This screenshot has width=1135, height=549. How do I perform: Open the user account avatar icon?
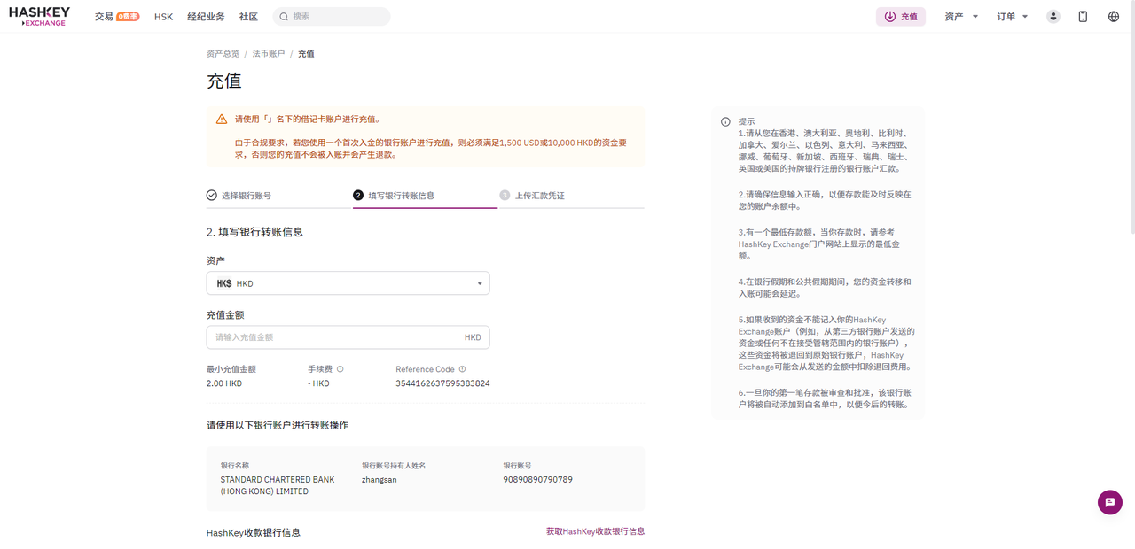(1053, 17)
